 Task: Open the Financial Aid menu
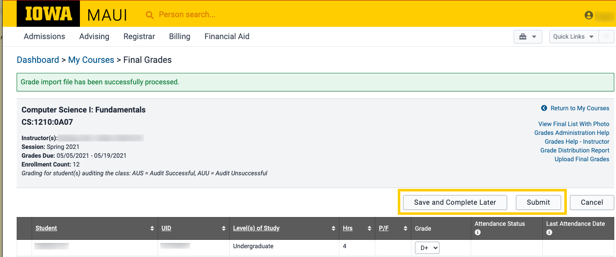[x=227, y=36]
